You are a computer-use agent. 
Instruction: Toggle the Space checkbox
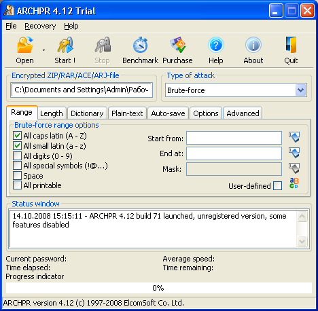coord(17,175)
